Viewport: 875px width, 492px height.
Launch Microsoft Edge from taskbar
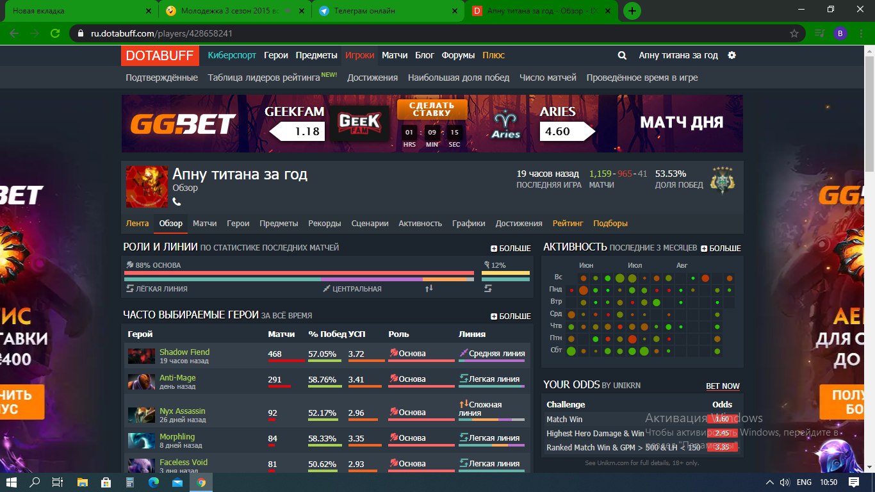tap(154, 482)
